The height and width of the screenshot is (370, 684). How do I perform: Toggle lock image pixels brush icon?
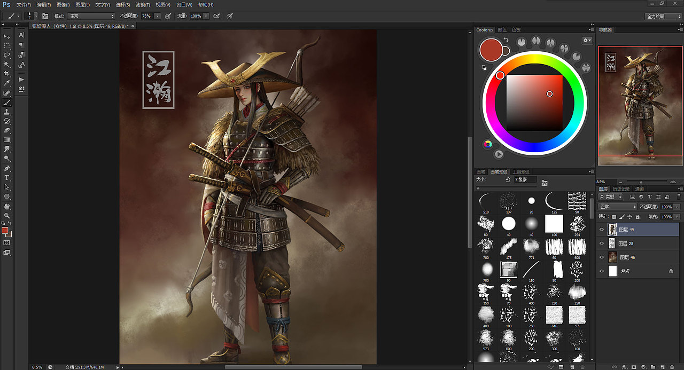622,217
